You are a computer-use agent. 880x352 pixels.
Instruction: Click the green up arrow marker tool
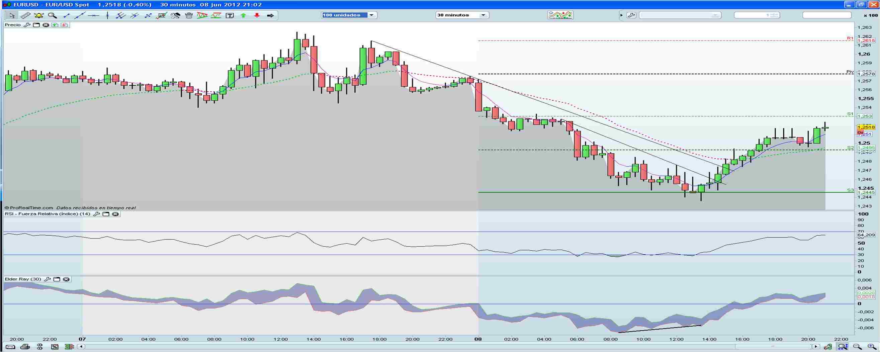243,15
